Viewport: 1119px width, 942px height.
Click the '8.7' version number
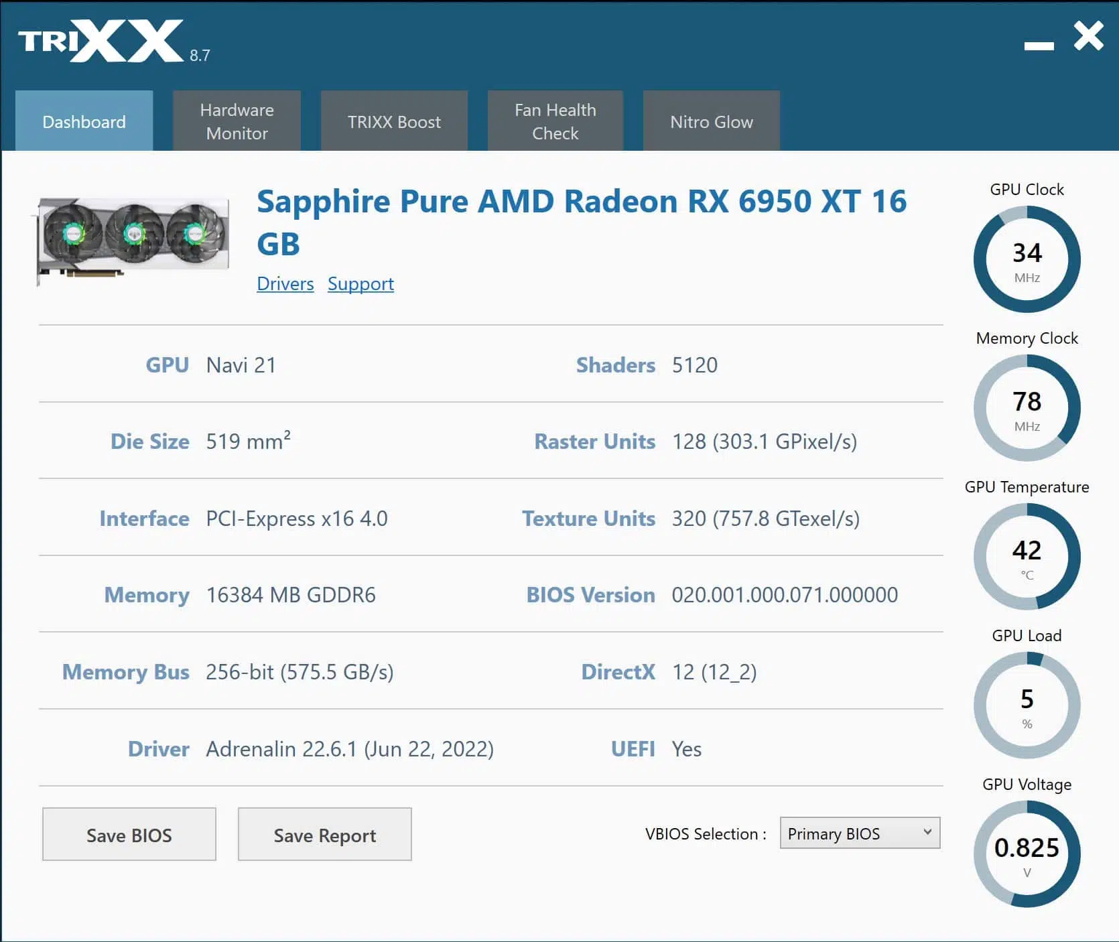coord(200,56)
